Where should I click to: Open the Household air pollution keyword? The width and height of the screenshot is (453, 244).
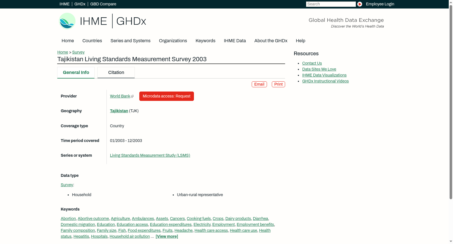pyautogui.click(x=130, y=236)
